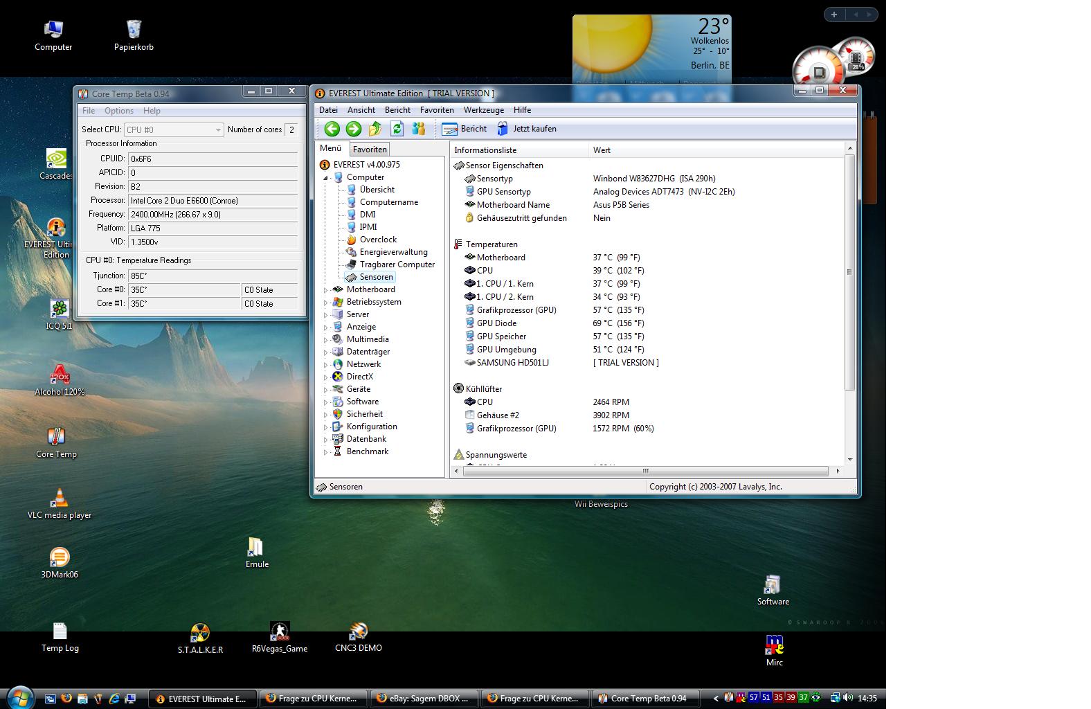Expand the Netzwerk tree node
Image resolution: width=1091 pixels, height=709 pixels.
pos(325,365)
